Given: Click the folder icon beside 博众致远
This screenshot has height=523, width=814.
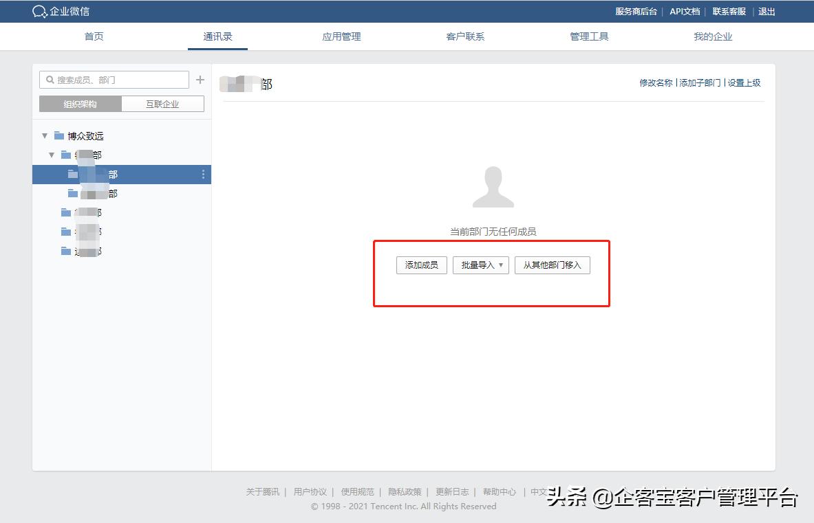Looking at the screenshot, I should pyautogui.click(x=58, y=135).
